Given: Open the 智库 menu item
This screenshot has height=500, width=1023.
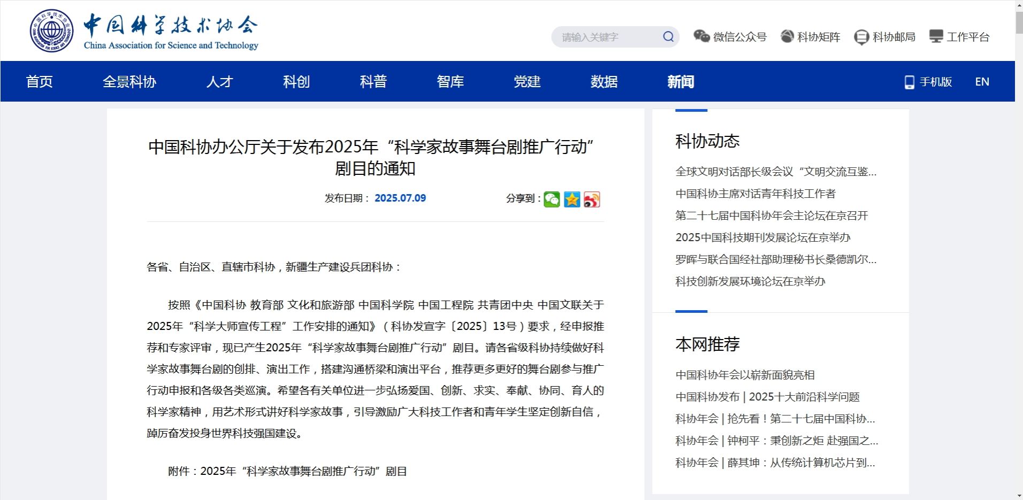Looking at the screenshot, I should tap(451, 81).
